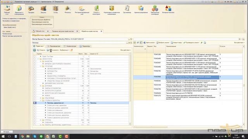The height and width of the screenshot is (139, 248).
Task: Open the Продажи section
Action: pos(31,9)
